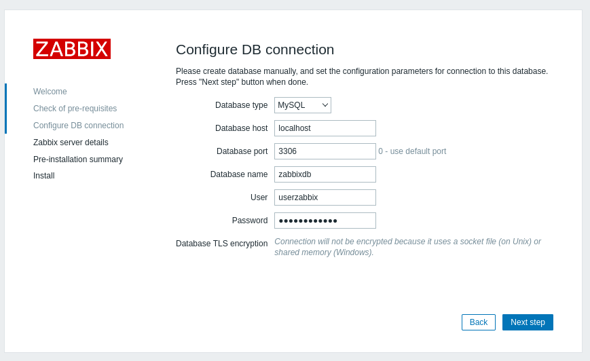
Task: Click the Zabbix logo
Action: [72, 49]
